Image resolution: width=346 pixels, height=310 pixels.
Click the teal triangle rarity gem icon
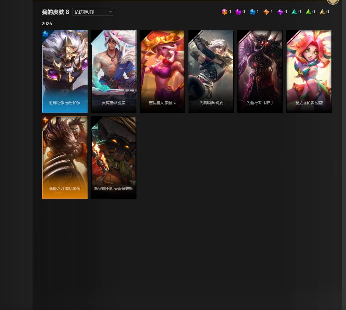tap(294, 12)
